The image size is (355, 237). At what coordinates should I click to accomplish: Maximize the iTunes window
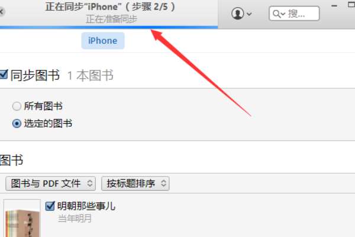(x=351, y=5)
